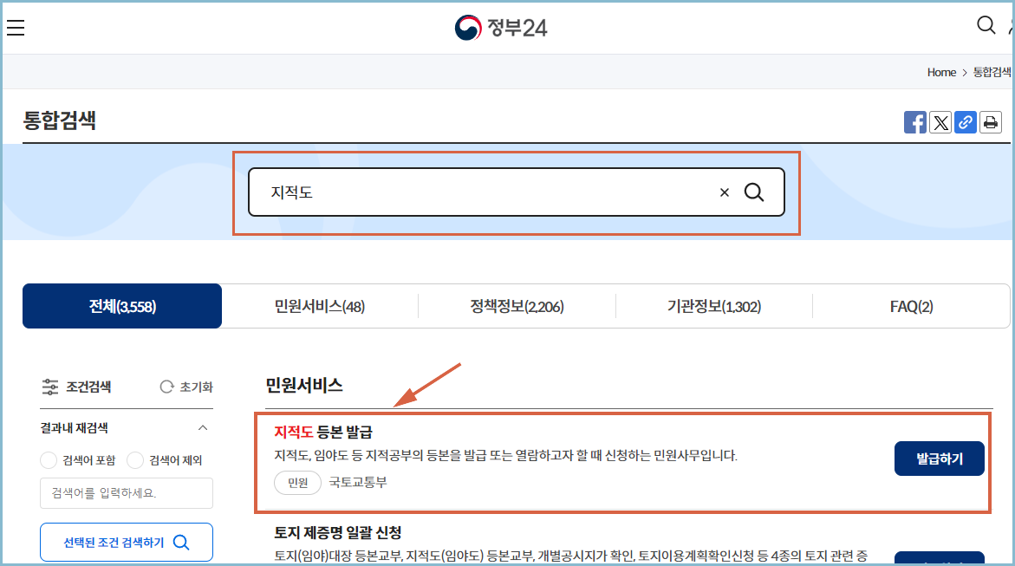This screenshot has width=1015, height=566.
Task: Select the 검색어 제외 radio button
Action: tap(135, 460)
